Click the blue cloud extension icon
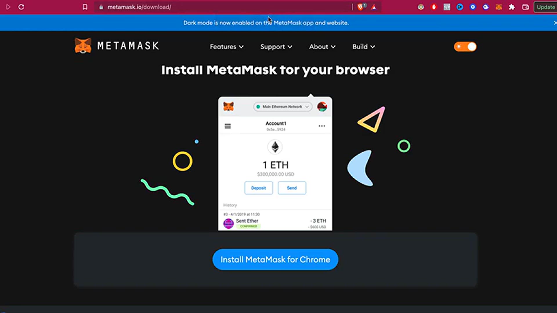Viewport: 557px width, 313px height. click(x=486, y=7)
